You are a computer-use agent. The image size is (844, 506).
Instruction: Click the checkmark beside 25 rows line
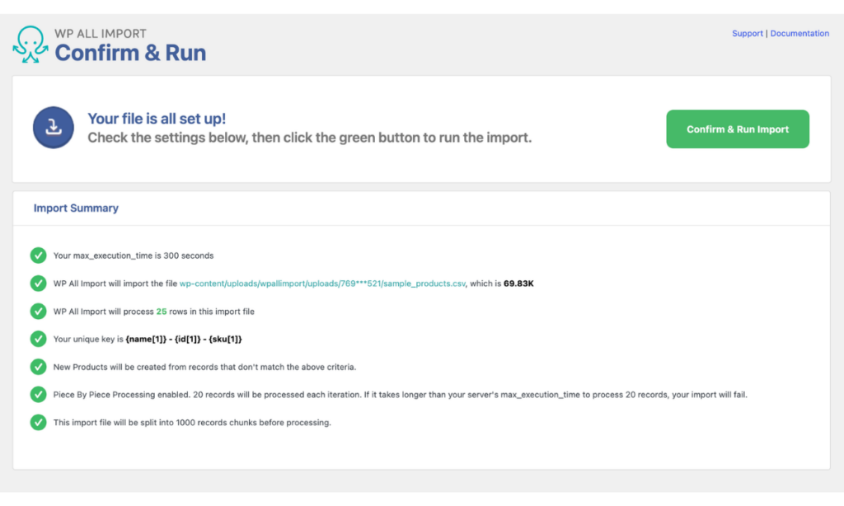(38, 312)
